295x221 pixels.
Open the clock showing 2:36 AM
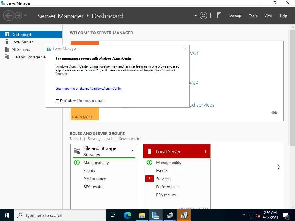click(270, 215)
